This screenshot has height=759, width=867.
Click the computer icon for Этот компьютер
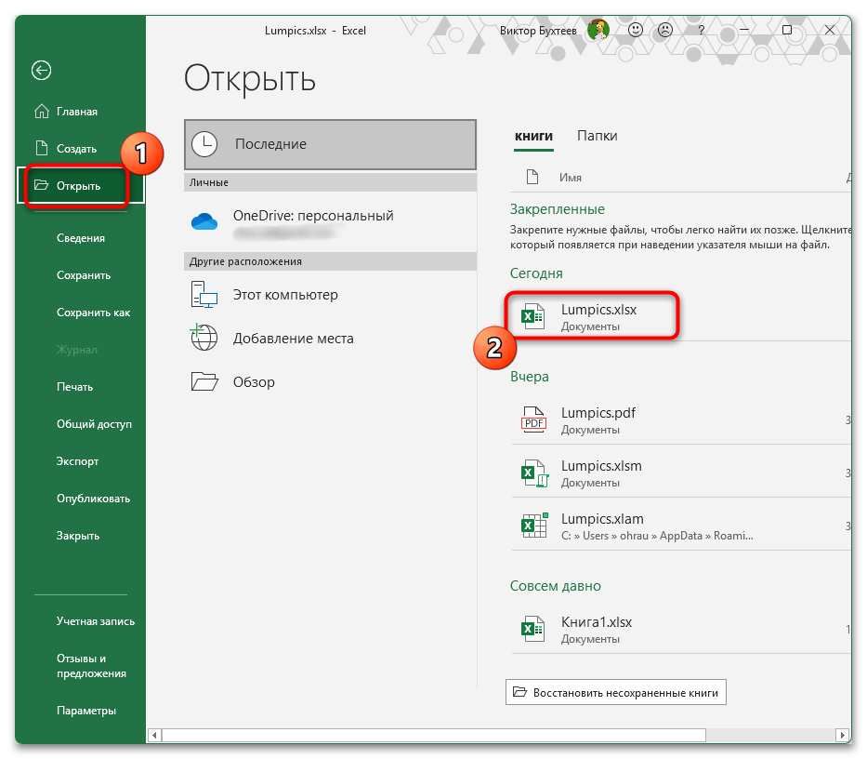coord(204,294)
